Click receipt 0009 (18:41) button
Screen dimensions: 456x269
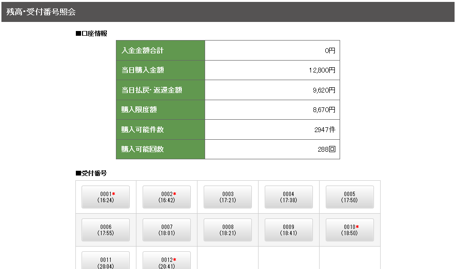click(289, 230)
